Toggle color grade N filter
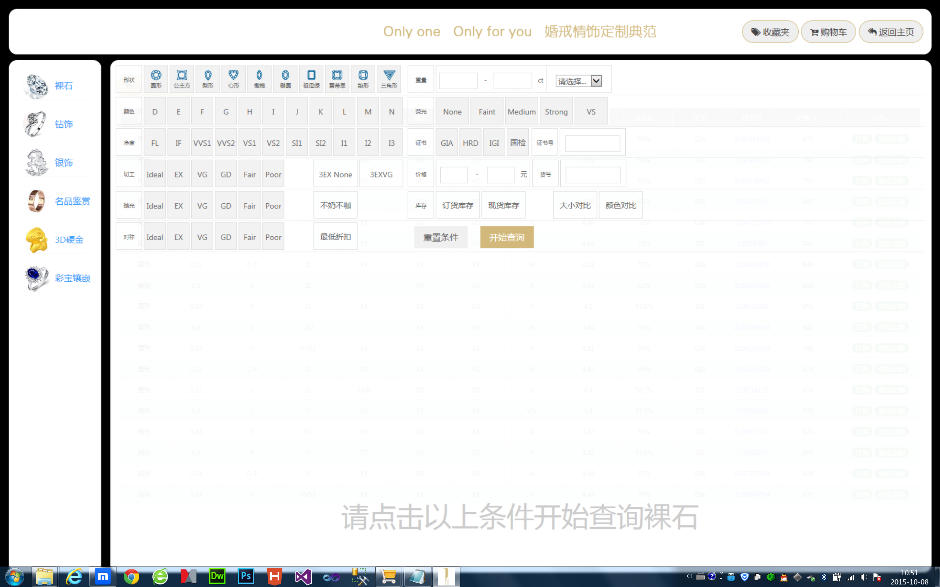 click(391, 112)
